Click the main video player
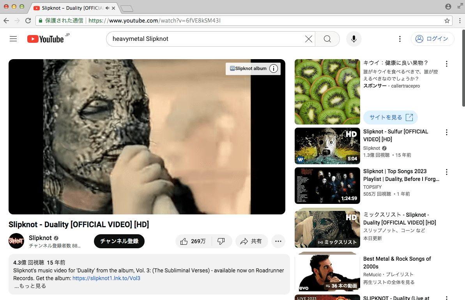Viewport: 465px width, 300px height. [x=147, y=137]
